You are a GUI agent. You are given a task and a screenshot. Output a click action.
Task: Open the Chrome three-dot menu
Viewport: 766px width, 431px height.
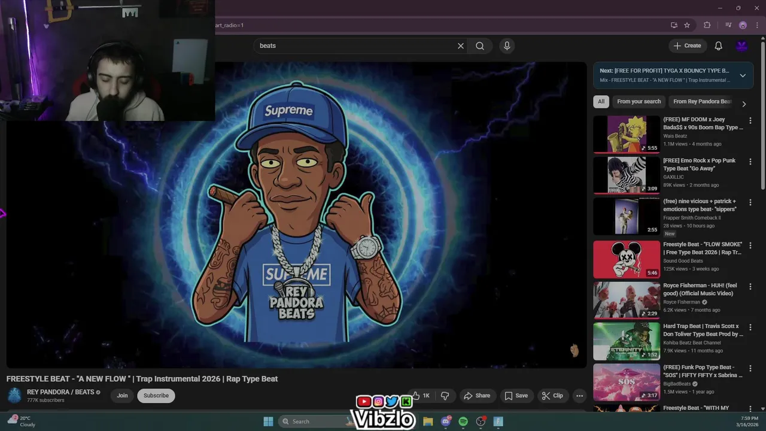click(757, 25)
